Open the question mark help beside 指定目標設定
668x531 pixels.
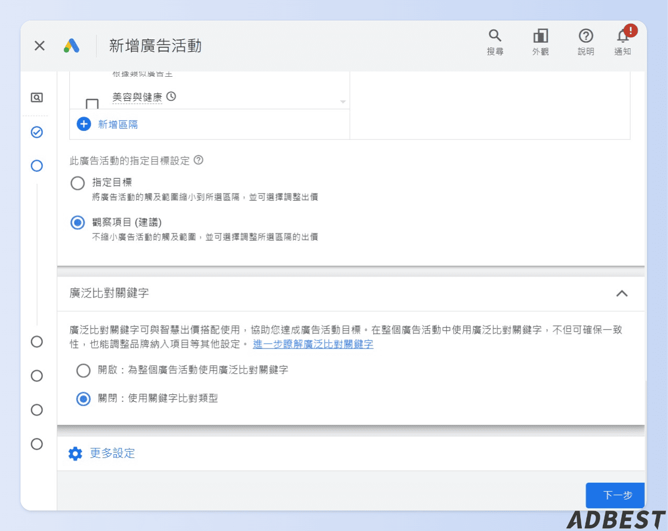(198, 161)
